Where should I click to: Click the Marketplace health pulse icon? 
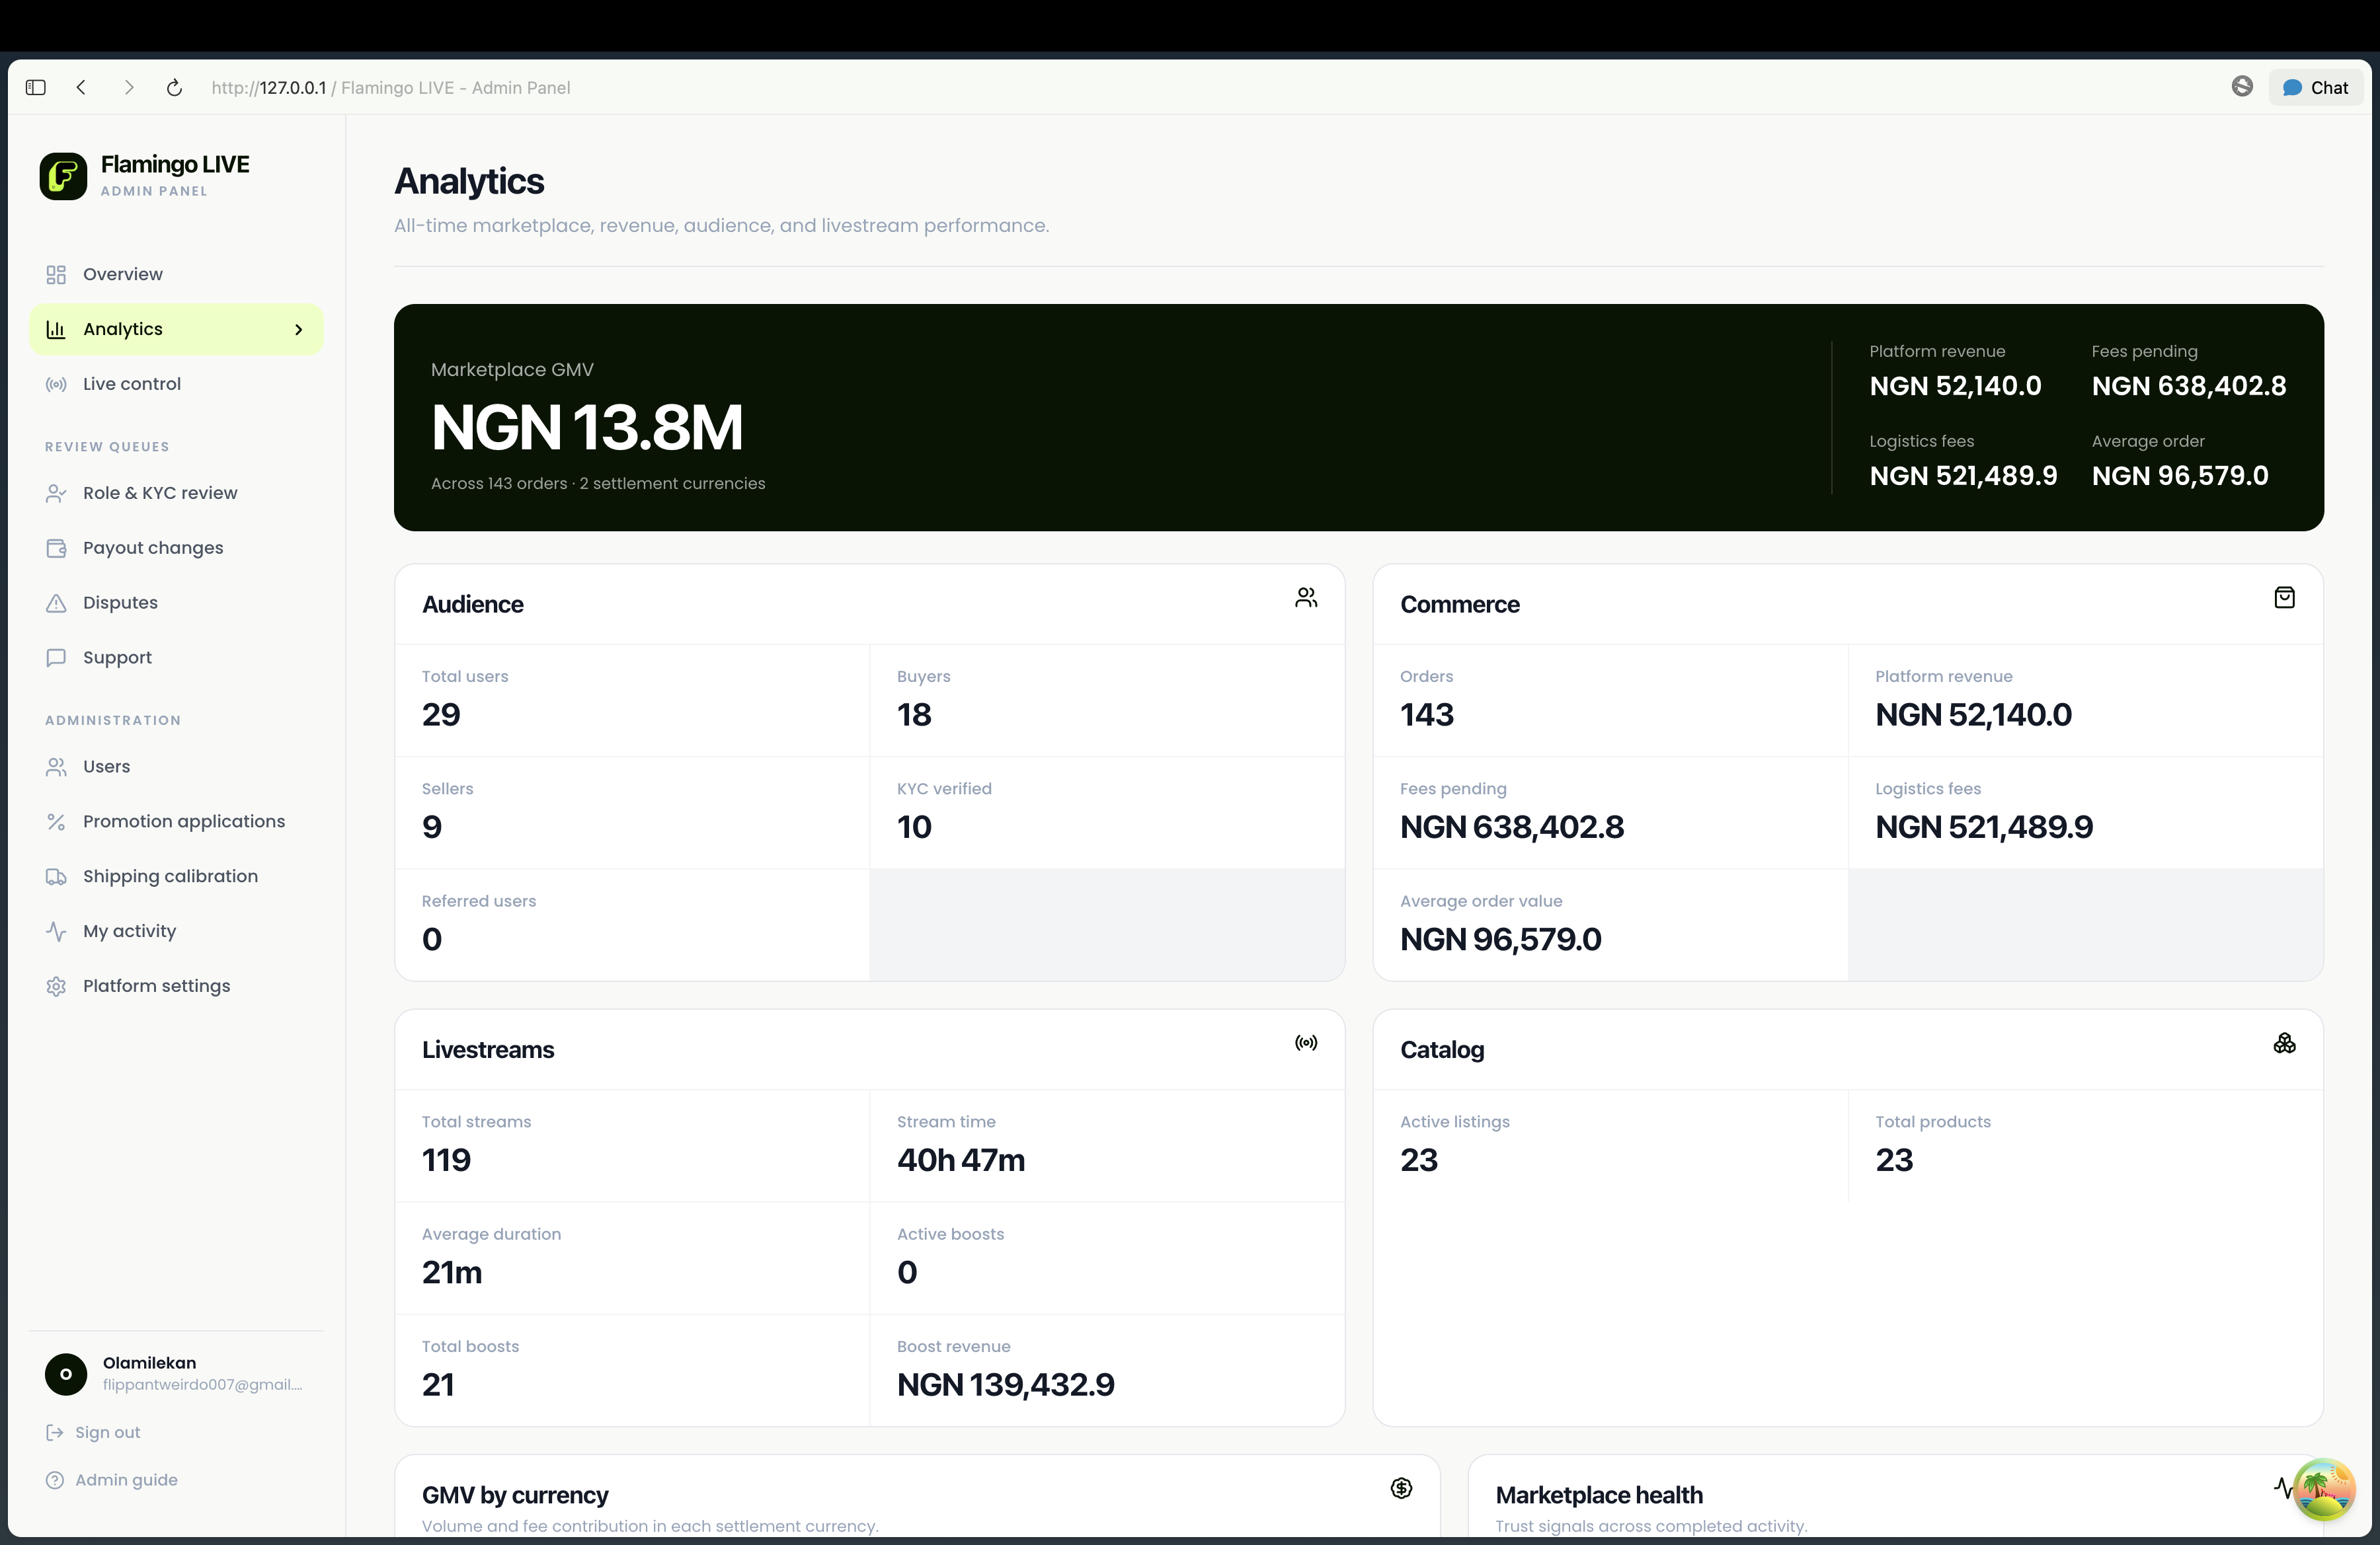[x=2283, y=1488]
